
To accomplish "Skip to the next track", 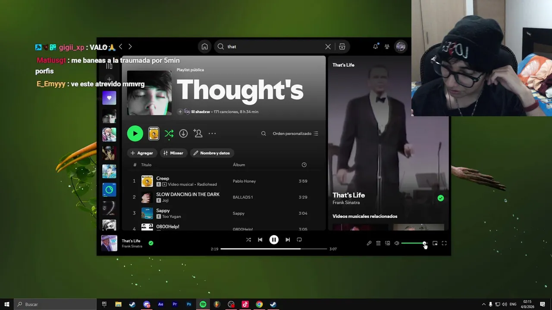I will pyautogui.click(x=288, y=240).
